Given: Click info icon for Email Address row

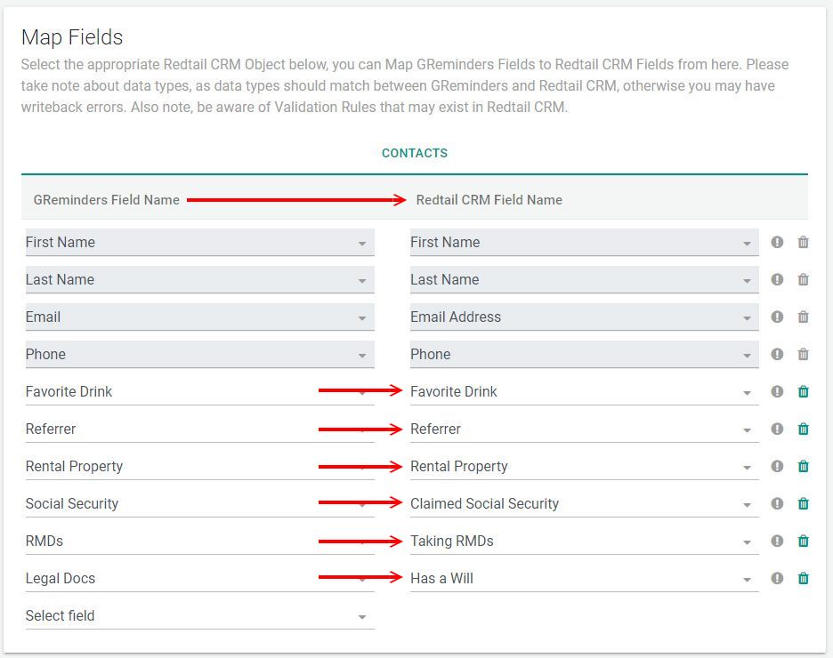Looking at the screenshot, I should pos(777,317).
